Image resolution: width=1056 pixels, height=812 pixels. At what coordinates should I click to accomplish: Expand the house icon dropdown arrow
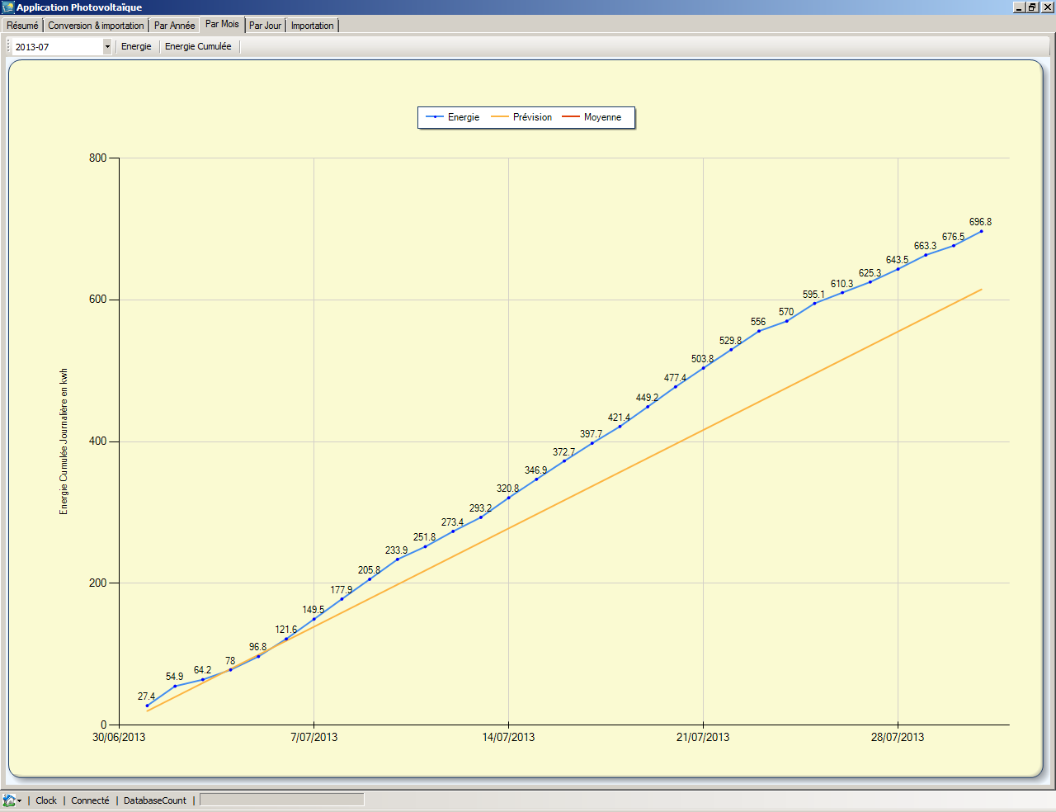19,800
